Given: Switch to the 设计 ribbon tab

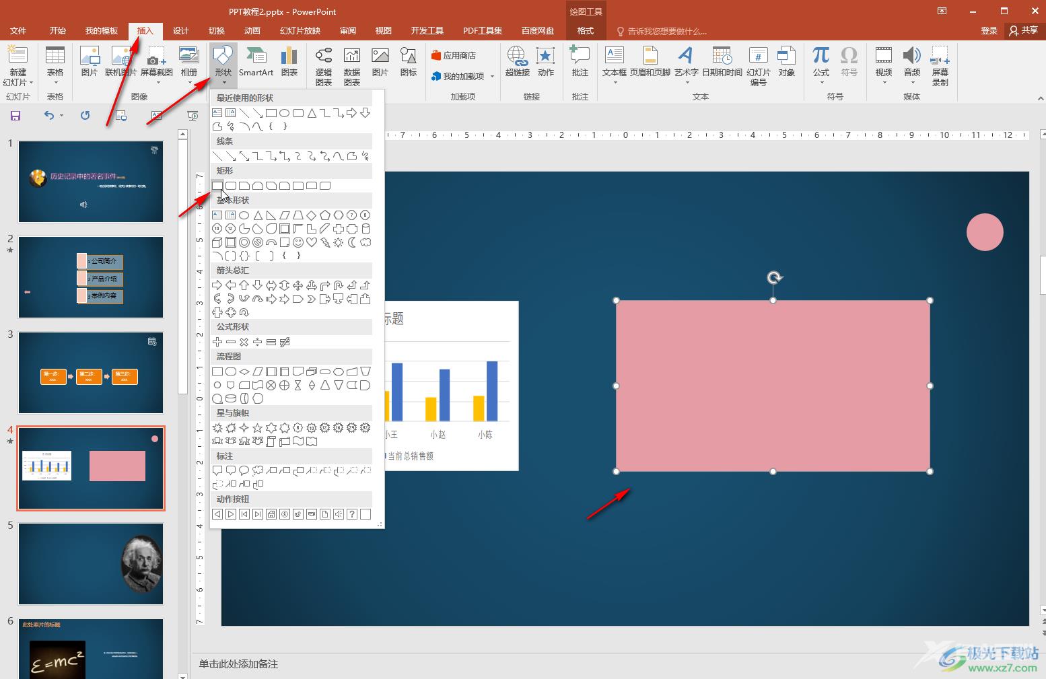Looking at the screenshot, I should click(181, 31).
